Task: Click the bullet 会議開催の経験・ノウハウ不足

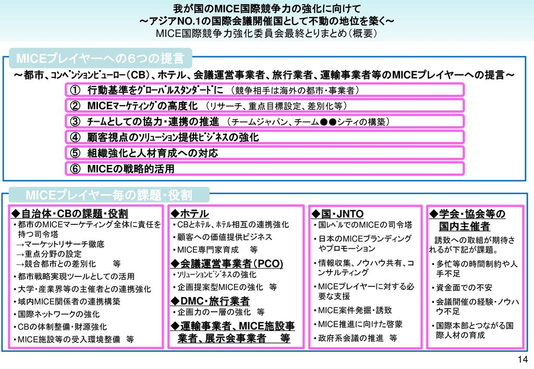Action: click(476, 306)
